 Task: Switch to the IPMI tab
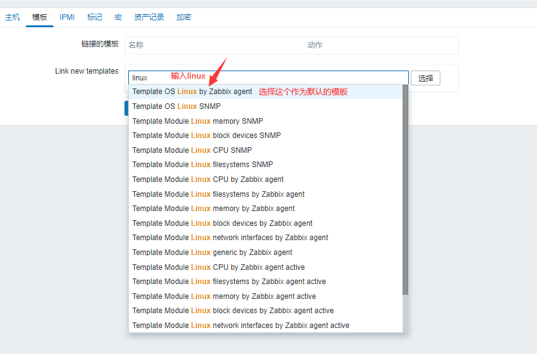[67, 17]
